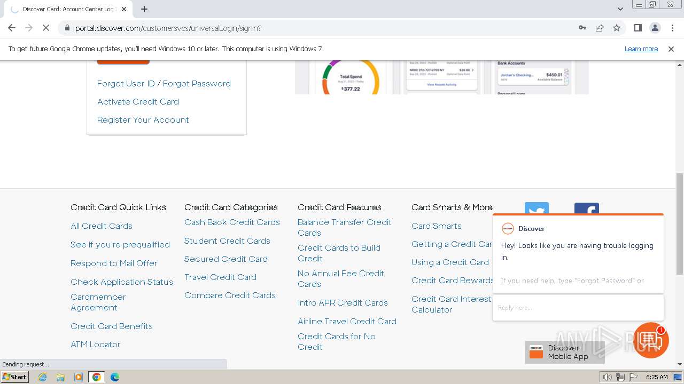The width and height of the screenshot is (684, 384).
Task: Click the padlock site info icon
Action: coord(67,28)
